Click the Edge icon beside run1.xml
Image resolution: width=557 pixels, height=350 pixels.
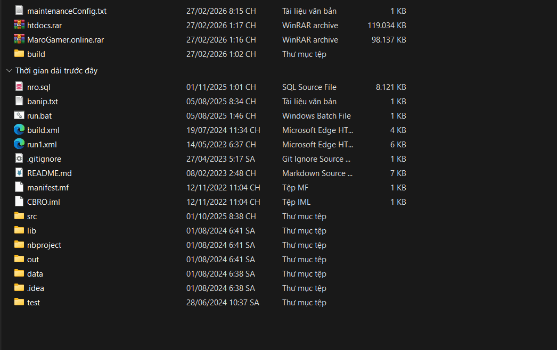click(19, 144)
